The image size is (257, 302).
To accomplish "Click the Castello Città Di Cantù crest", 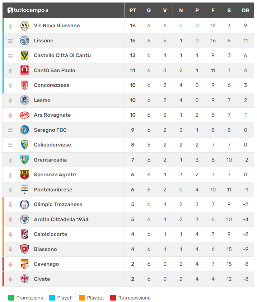I will (24, 56).
